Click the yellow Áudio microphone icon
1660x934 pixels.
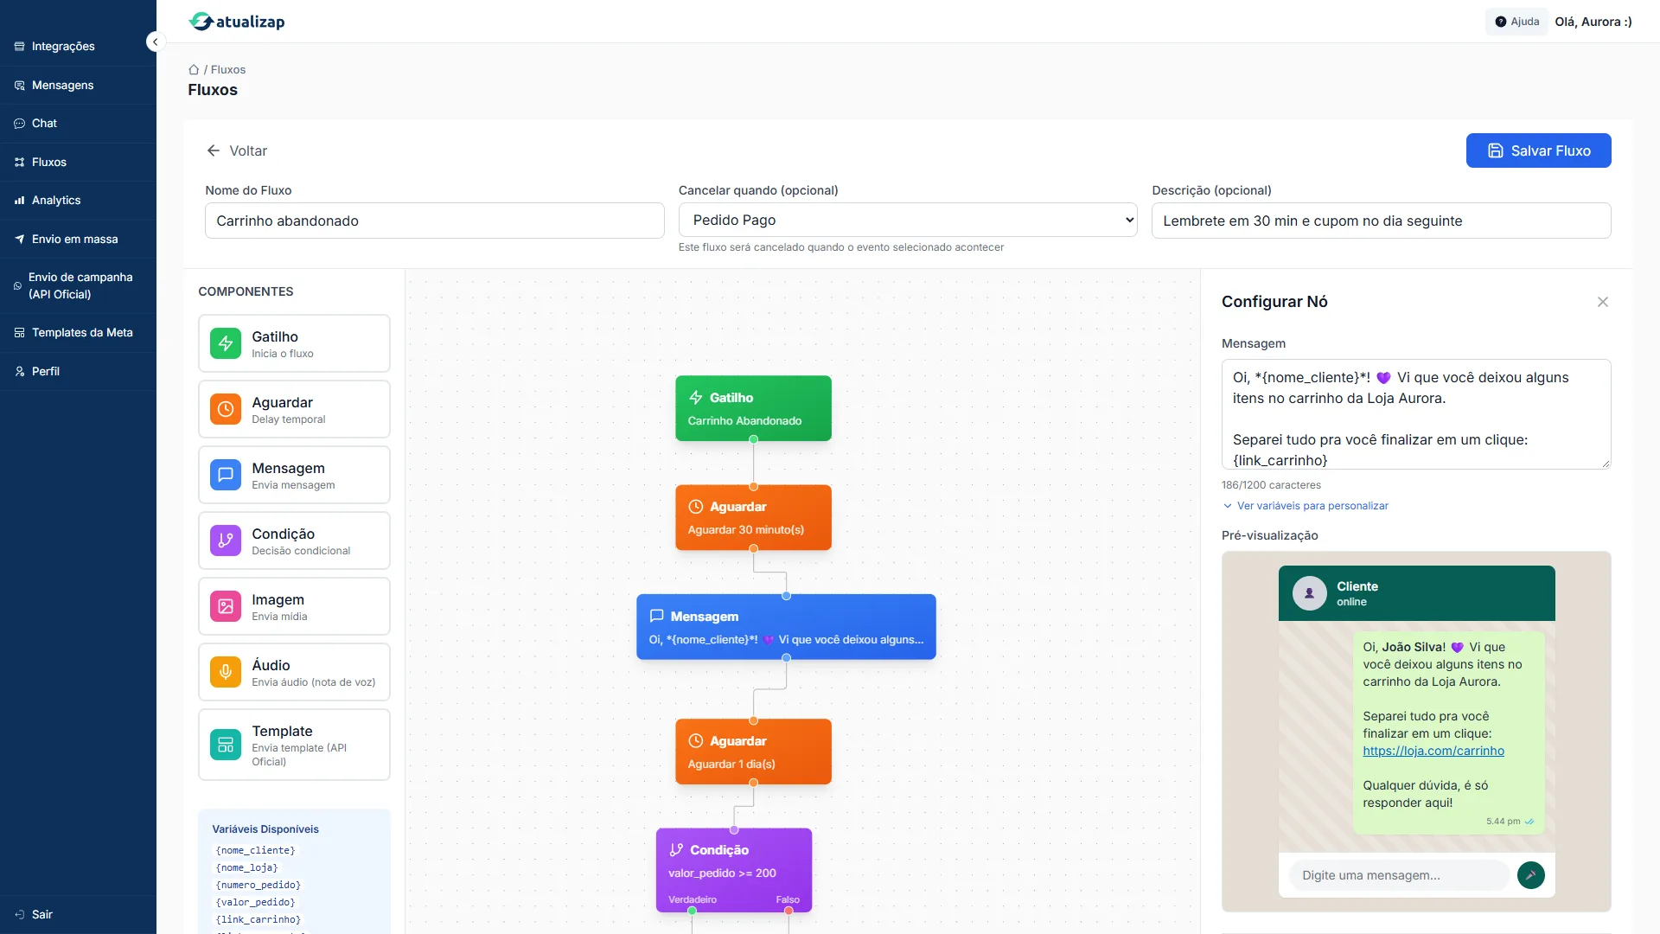point(226,672)
